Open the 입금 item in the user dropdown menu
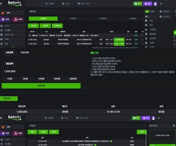This screenshot has height=146, width=176. 151,21
